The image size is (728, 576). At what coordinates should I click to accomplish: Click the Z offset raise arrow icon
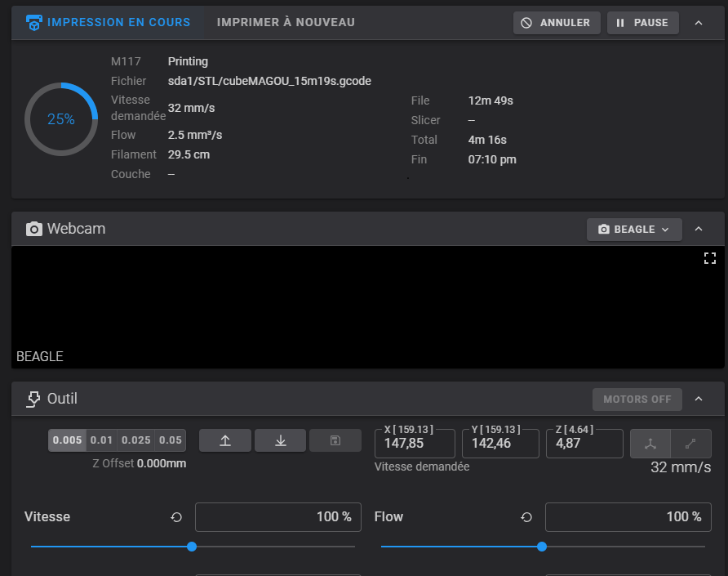224,440
